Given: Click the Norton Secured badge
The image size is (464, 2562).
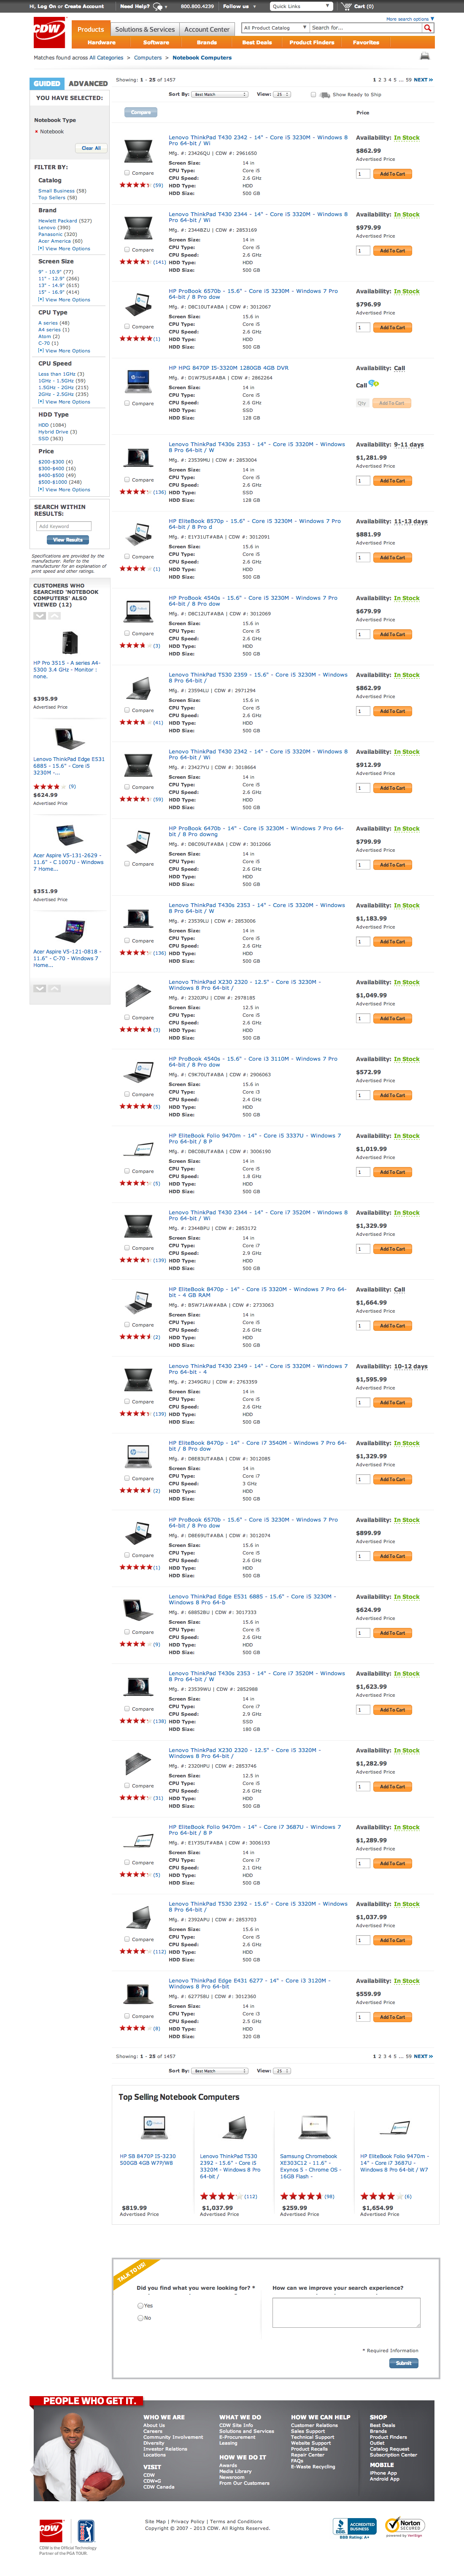Looking at the screenshot, I should 408,2526.
